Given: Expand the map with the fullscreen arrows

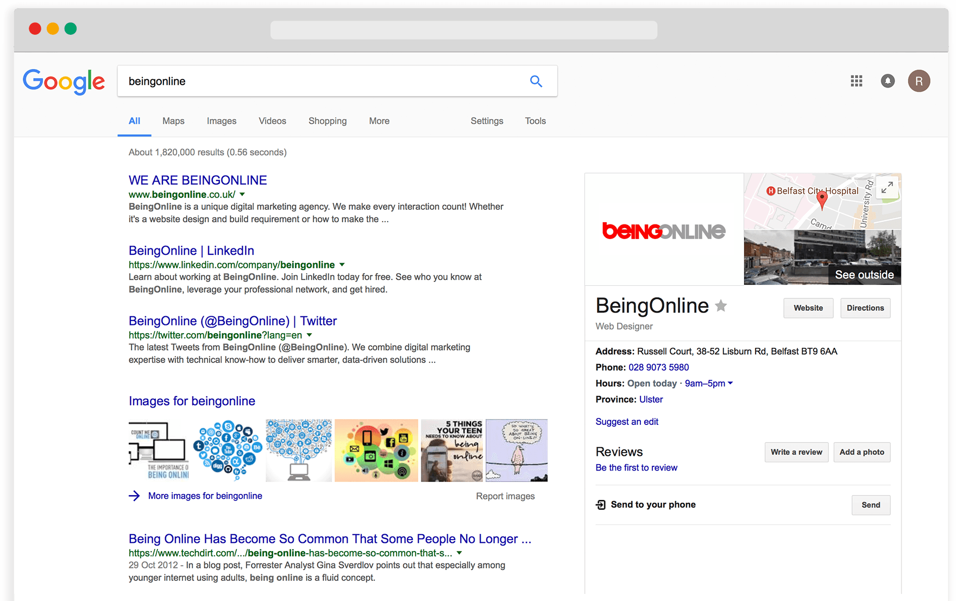Looking at the screenshot, I should [x=887, y=187].
